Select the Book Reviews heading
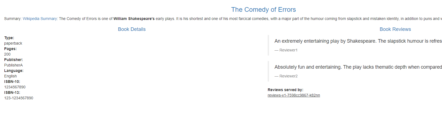The height and width of the screenshot is (122, 442). pos(395,29)
